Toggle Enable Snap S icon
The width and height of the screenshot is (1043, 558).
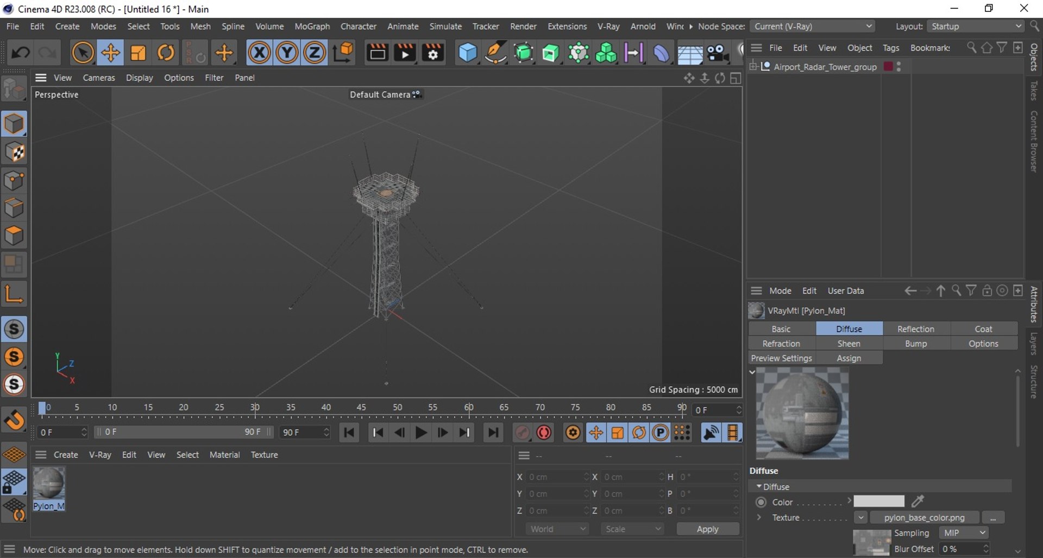pyautogui.click(x=14, y=329)
